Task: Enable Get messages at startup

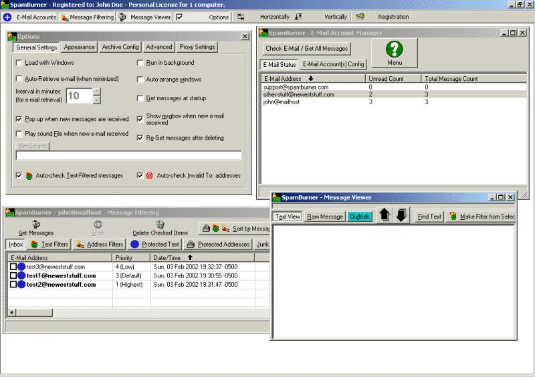Action: pyautogui.click(x=140, y=98)
